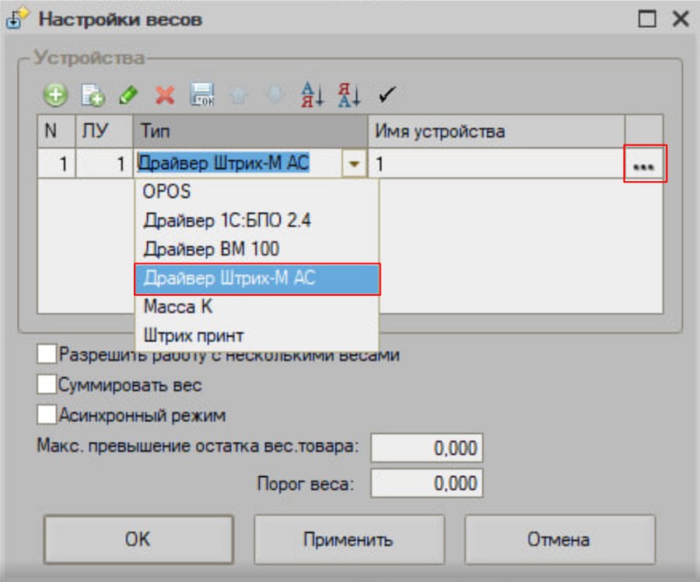Maximize the Настройки весов window

pos(647,19)
